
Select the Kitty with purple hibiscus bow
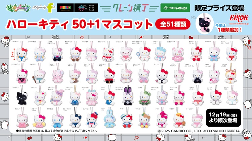pos(57,54)
